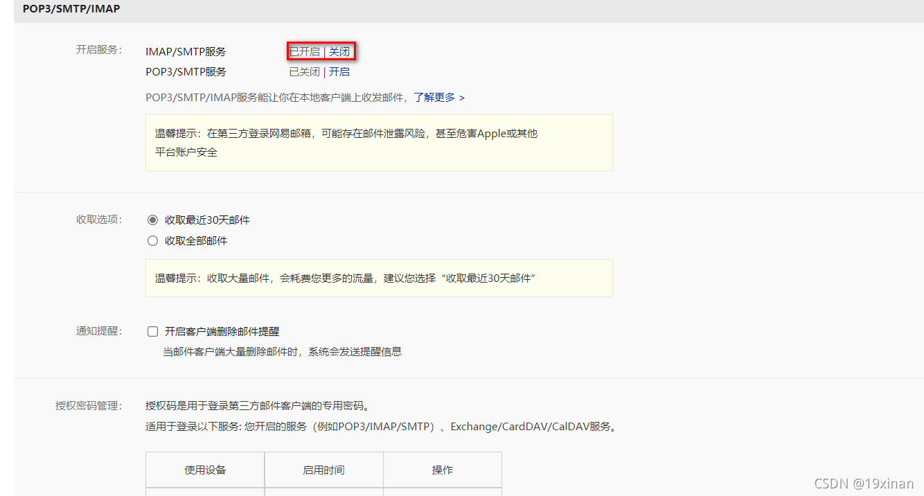The image size is (924, 496).
Task: Click 使用设备 table header
Action: click(205, 470)
